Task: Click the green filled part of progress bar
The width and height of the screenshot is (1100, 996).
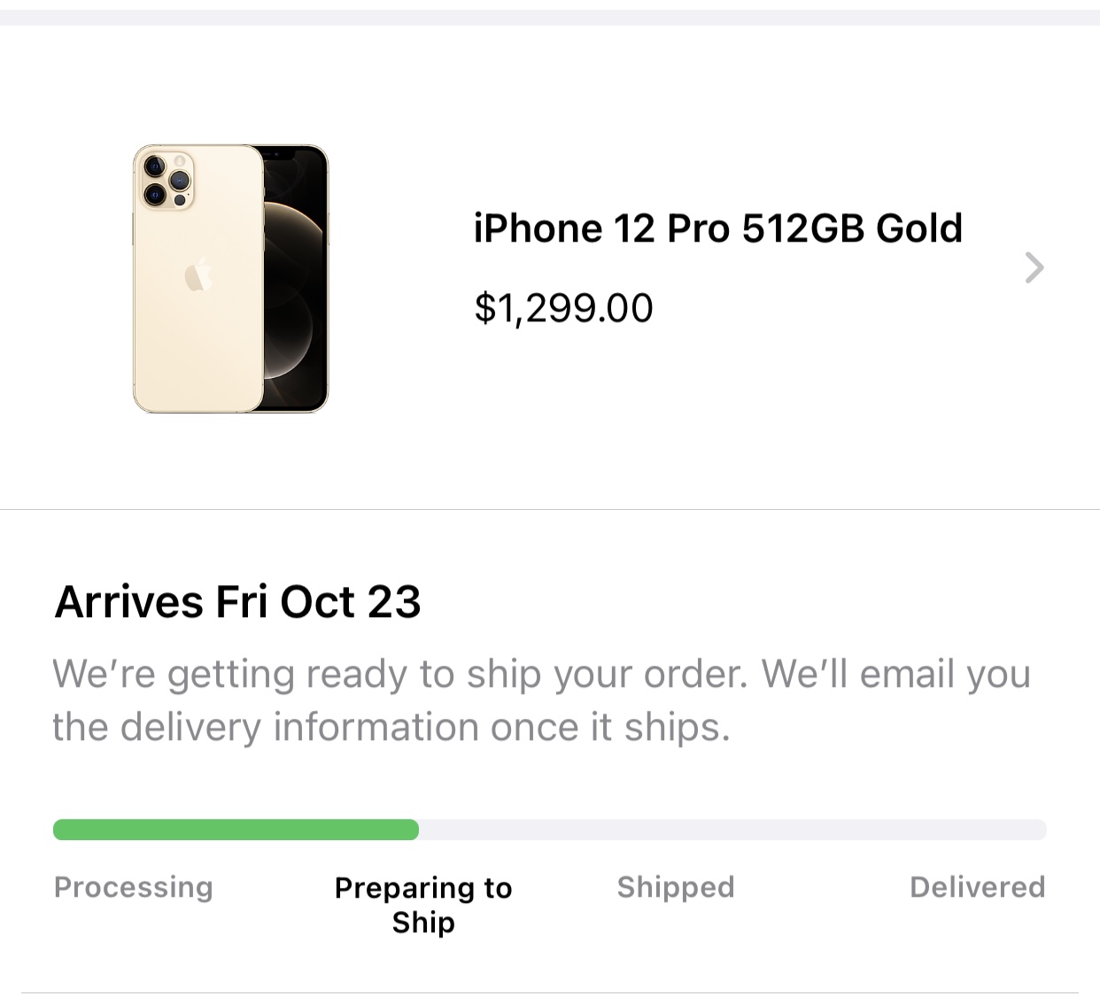Action: click(x=236, y=830)
